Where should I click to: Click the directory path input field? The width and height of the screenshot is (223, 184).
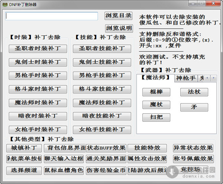pyautogui.click(x=52, y=16)
